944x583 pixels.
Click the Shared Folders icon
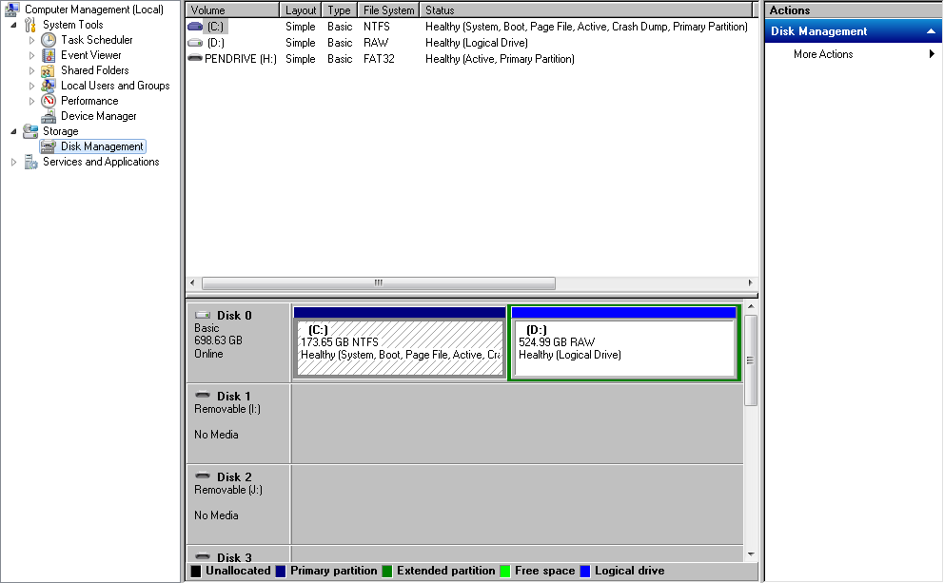pyautogui.click(x=48, y=70)
